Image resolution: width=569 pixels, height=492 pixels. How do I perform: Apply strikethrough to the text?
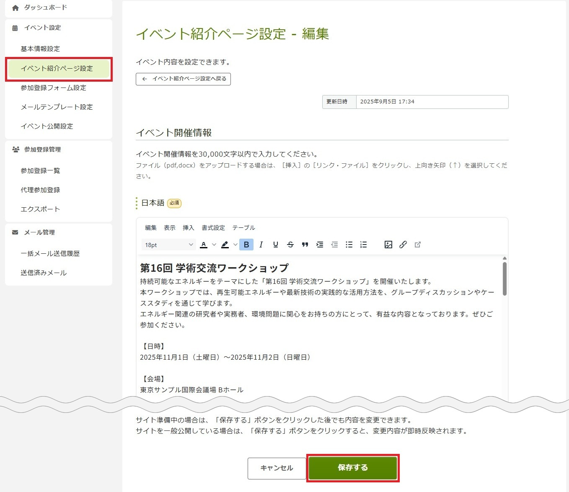pos(290,245)
